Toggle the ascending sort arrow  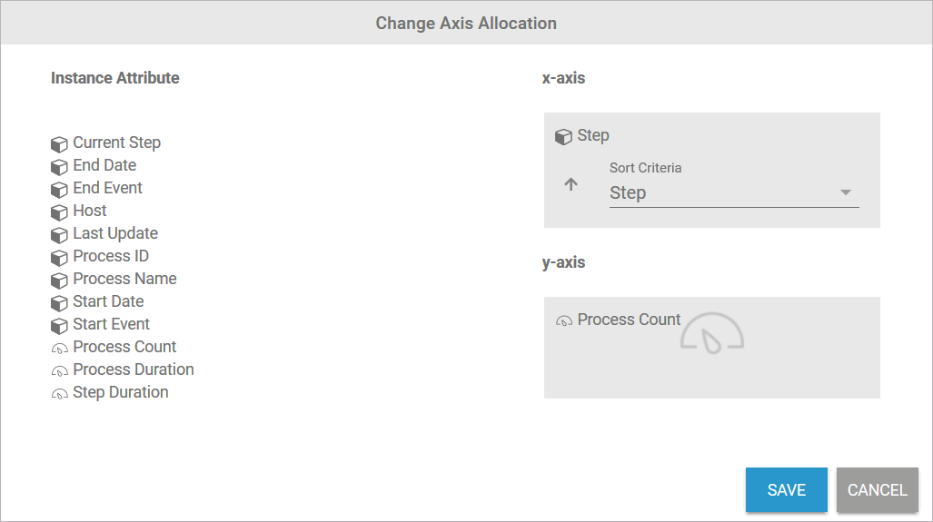(571, 184)
